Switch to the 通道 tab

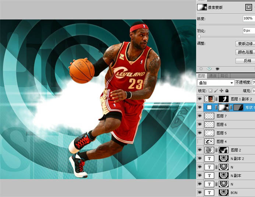coord(213,76)
